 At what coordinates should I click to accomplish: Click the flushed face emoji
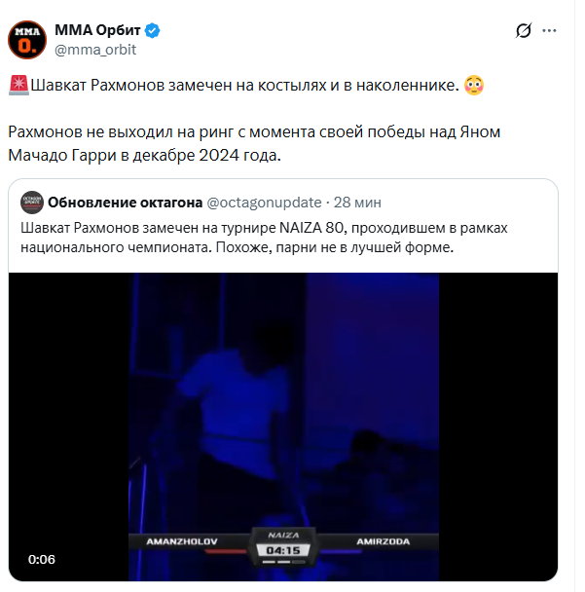473,86
